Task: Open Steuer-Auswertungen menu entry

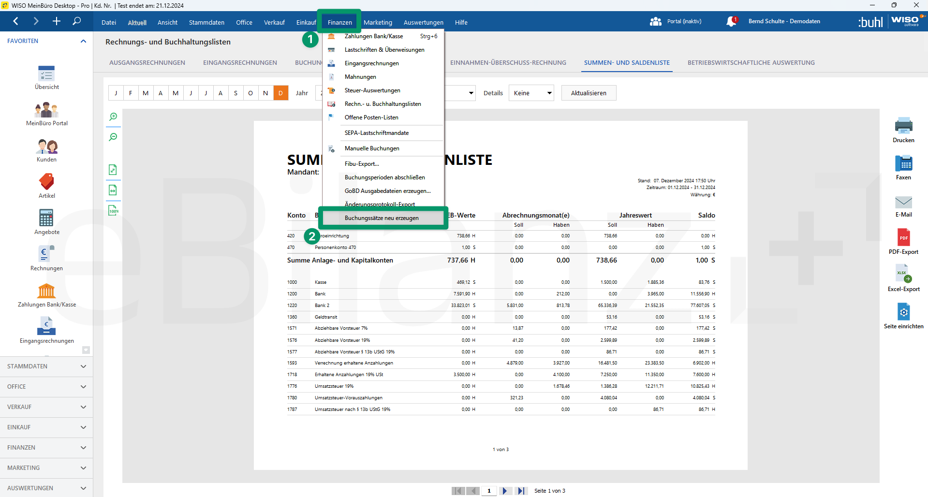Action: click(383, 90)
